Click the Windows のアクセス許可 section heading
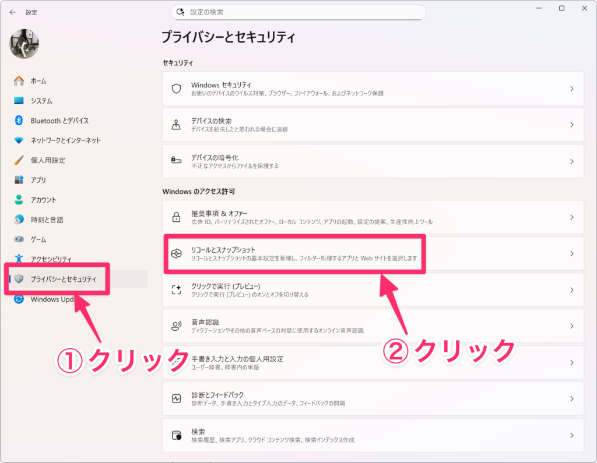Image resolution: width=597 pixels, height=463 pixels. click(x=199, y=192)
